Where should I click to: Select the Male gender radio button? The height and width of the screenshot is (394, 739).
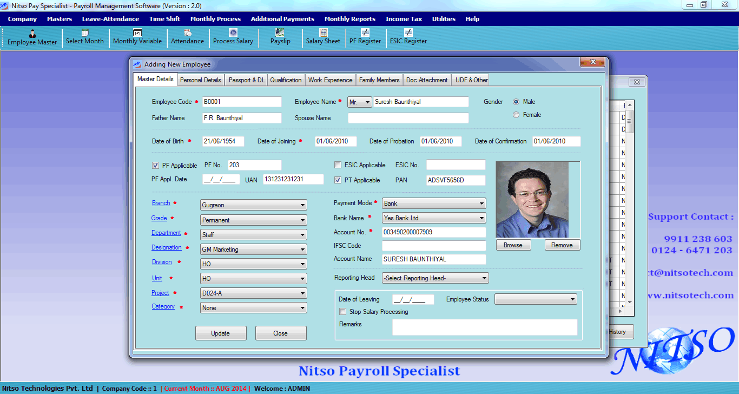[516, 102]
